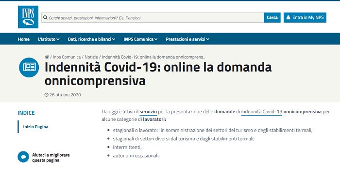
Task: Follow the 'servizio' hyperlink in the article
Action: point(148,112)
